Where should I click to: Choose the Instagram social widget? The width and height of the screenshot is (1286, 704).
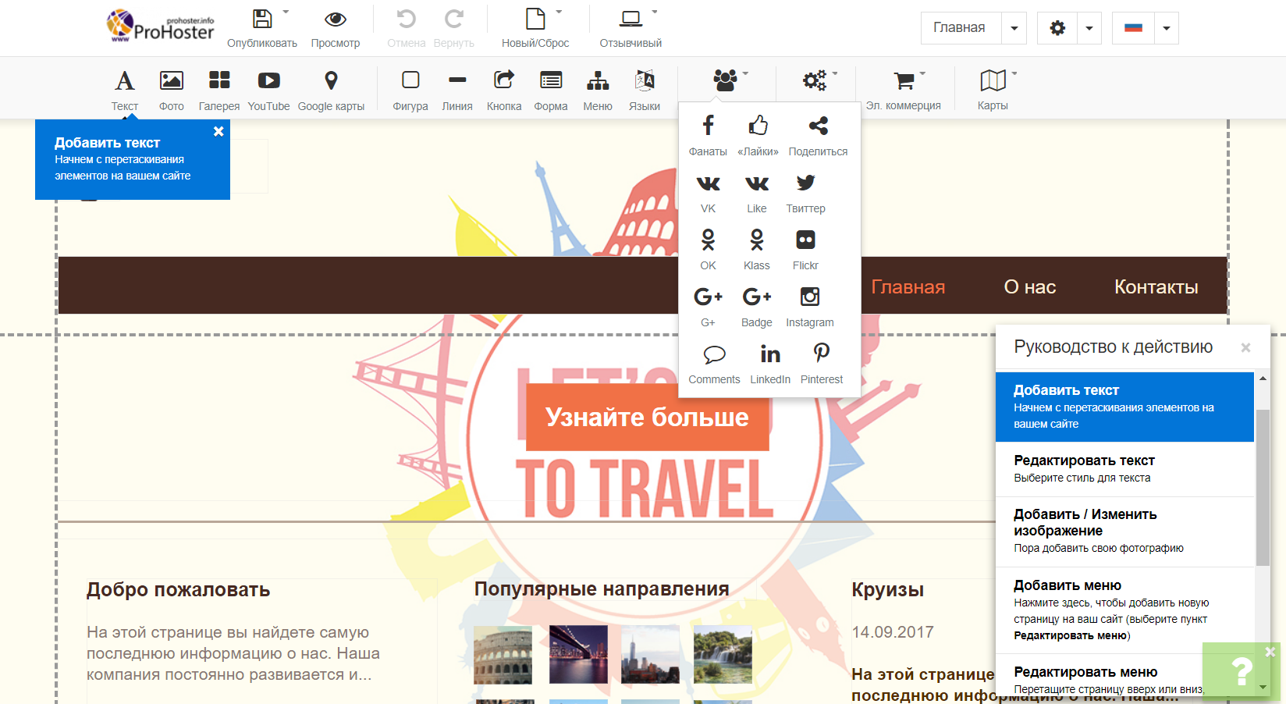(809, 306)
